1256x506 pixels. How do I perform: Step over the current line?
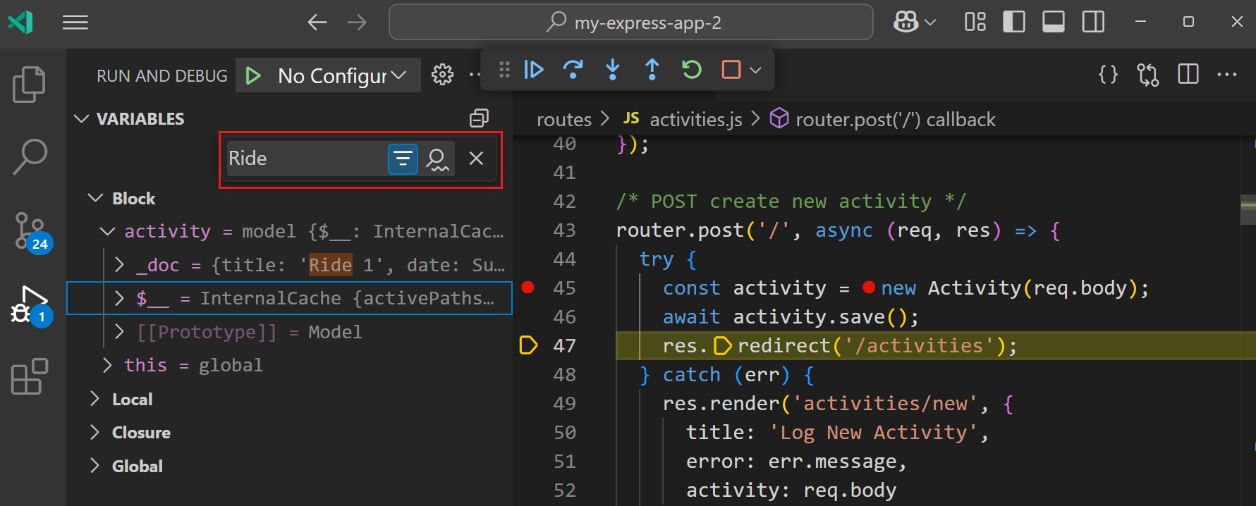(x=573, y=70)
